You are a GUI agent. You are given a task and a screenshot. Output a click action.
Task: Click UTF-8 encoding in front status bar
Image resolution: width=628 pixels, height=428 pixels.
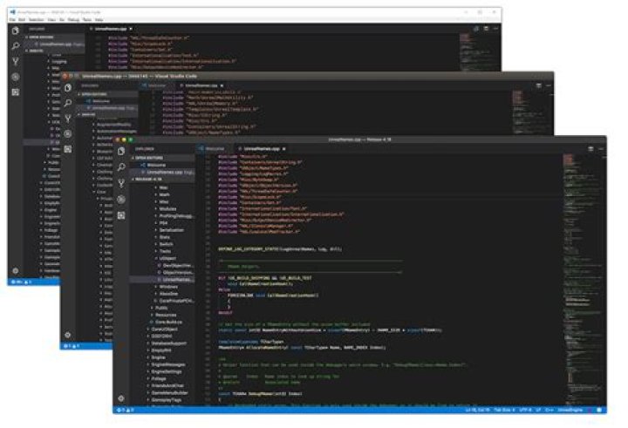(x=525, y=410)
